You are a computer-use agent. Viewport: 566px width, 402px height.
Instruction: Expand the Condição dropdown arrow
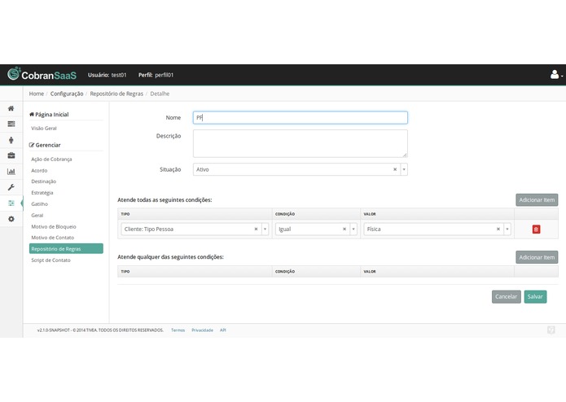pyautogui.click(x=353, y=229)
